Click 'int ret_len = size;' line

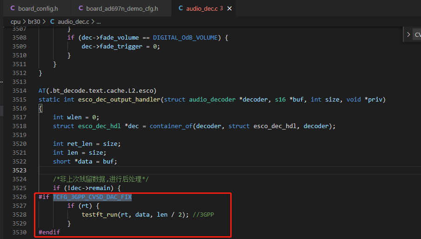[87, 144]
